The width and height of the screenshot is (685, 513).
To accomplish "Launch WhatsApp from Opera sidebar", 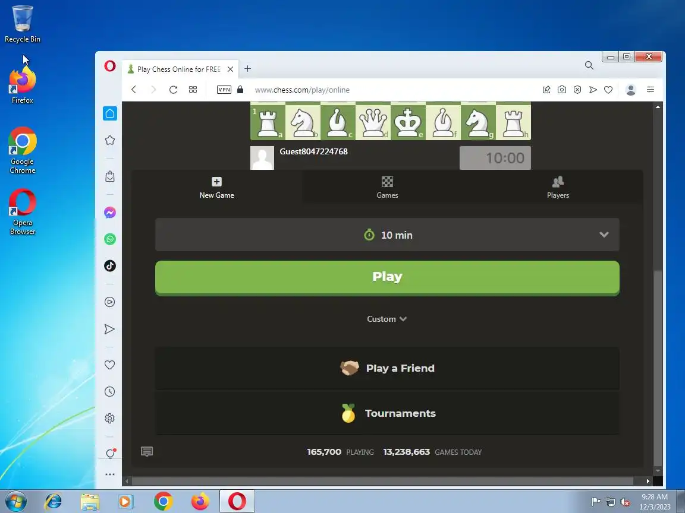I will [x=110, y=239].
